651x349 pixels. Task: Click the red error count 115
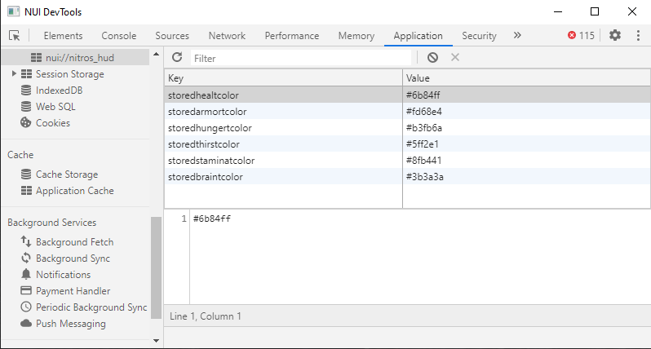[581, 35]
